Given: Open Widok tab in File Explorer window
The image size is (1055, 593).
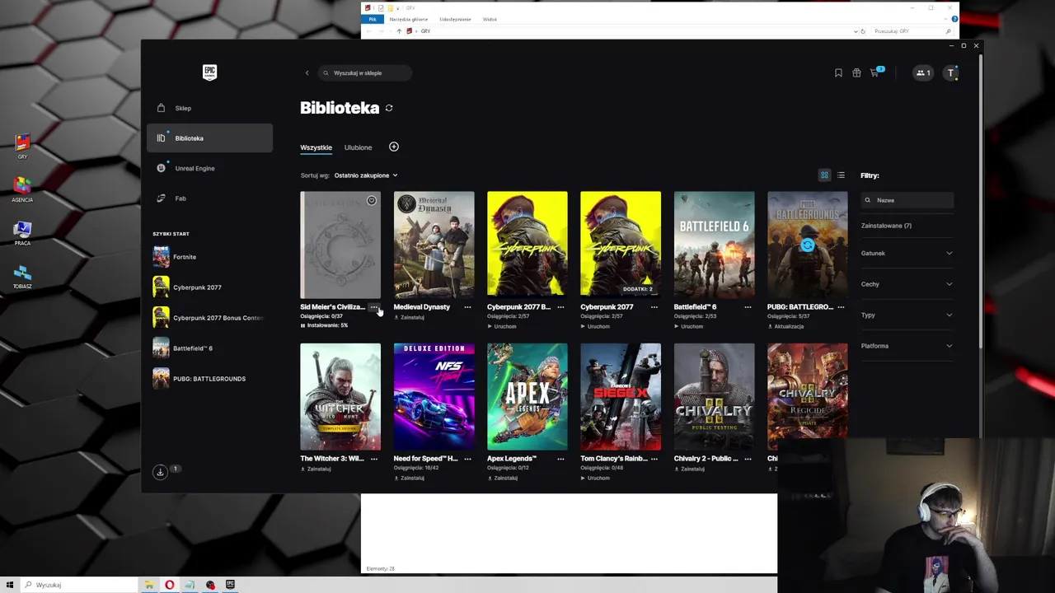Looking at the screenshot, I should coord(490,19).
